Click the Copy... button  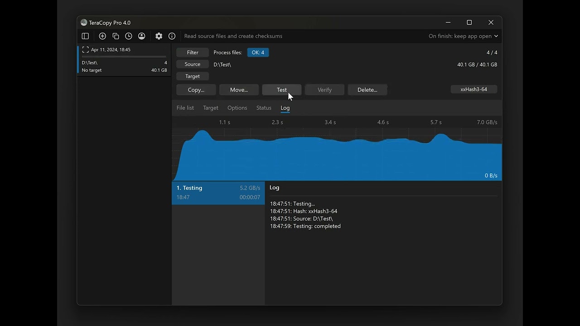pyautogui.click(x=196, y=90)
